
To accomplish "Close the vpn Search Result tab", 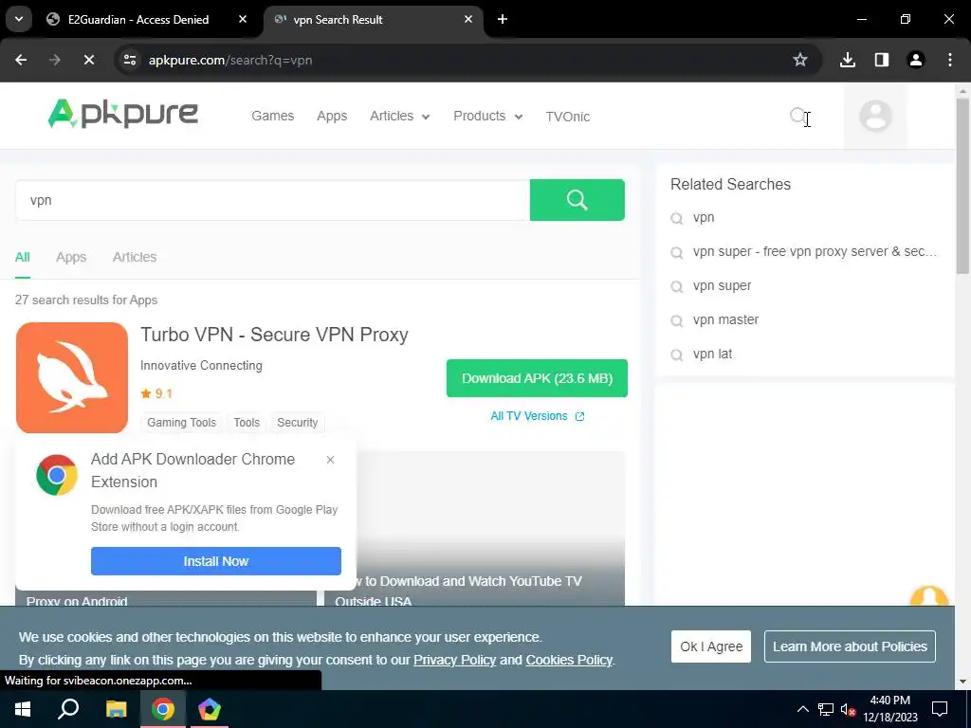I will point(468,19).
